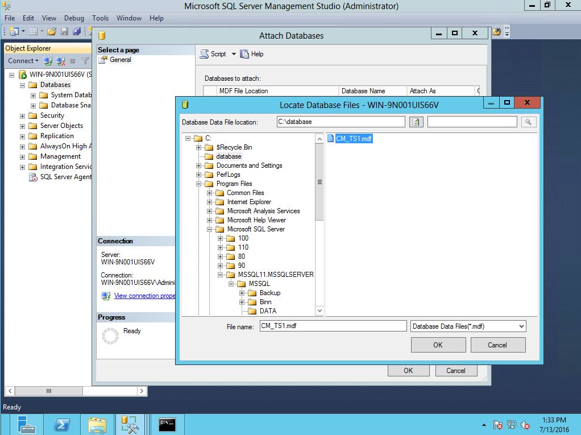
Task: Click SSMS icon on taskbar
Action: coord(129,424)
